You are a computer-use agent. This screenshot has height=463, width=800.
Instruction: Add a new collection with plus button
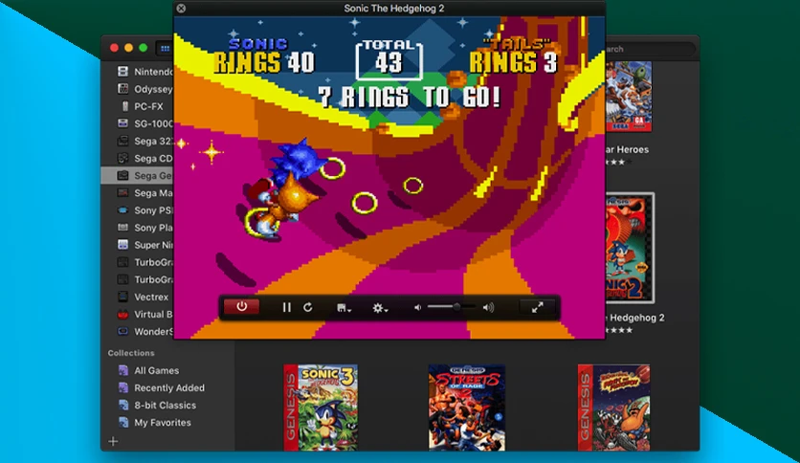[x=113, y=442]
